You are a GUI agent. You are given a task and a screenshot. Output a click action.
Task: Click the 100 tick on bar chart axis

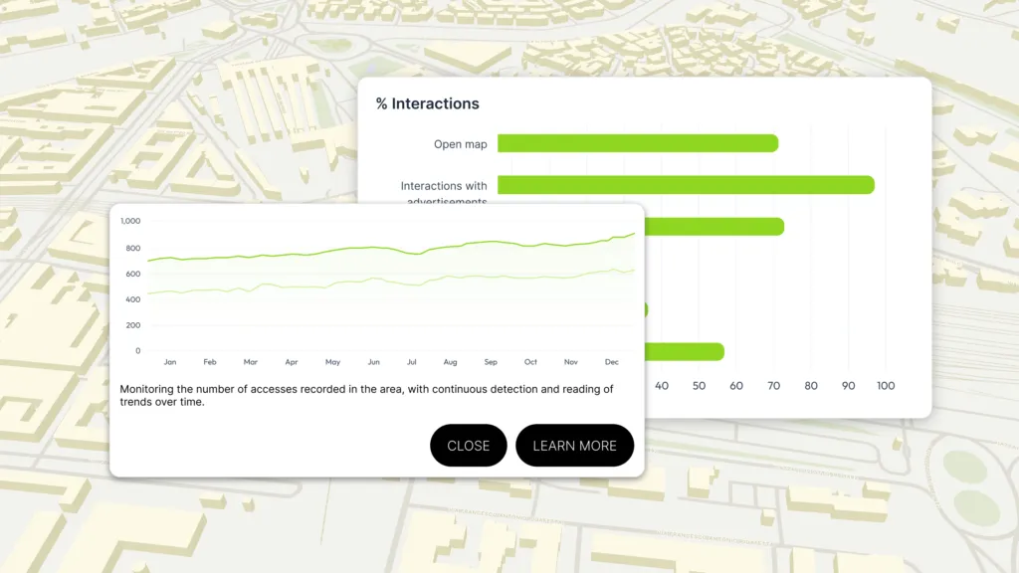click(x=885, y=386)
